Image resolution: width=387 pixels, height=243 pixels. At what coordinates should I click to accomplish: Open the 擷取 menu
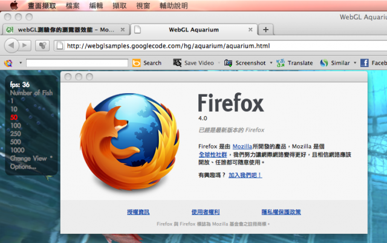pos(120,5)
